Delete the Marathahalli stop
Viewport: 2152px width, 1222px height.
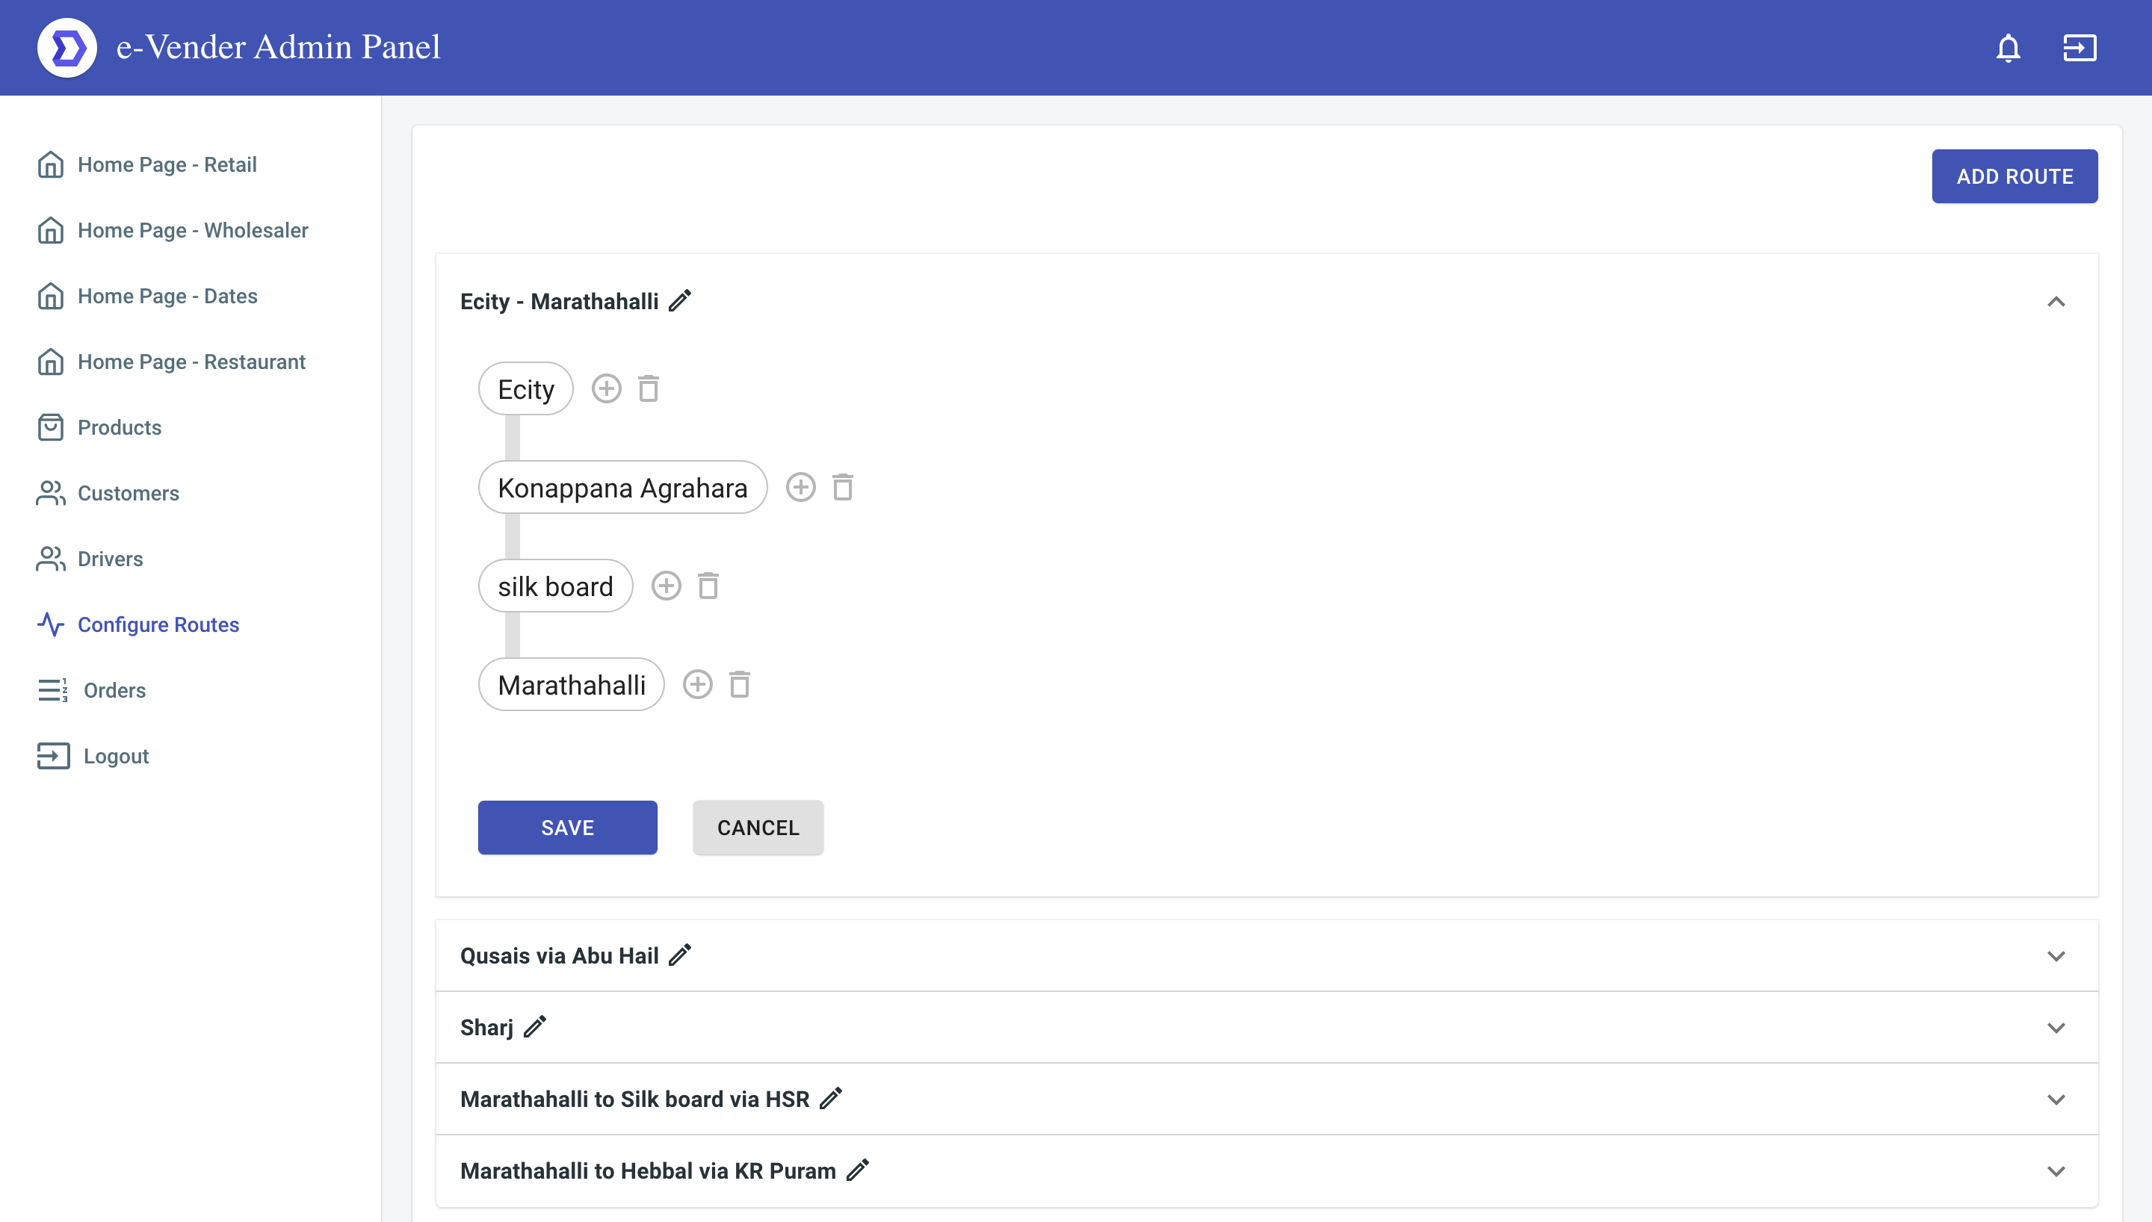(x=740, y=684)
